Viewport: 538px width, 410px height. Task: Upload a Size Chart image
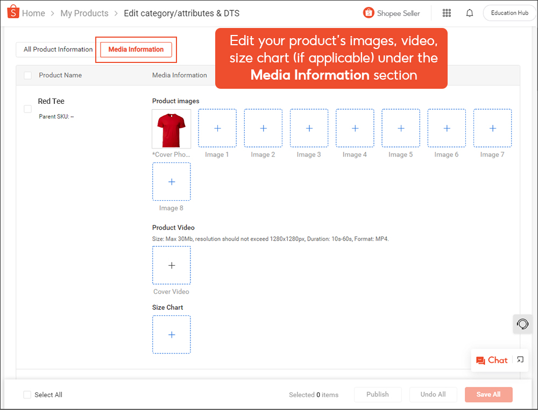point(172,335)
